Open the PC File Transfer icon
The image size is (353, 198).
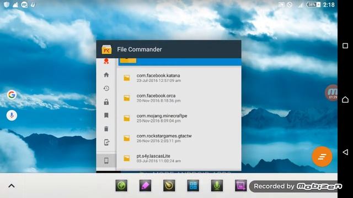pyautogui.click(x=106, y=142)
